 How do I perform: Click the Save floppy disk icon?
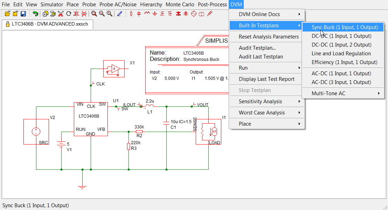pyautogui.click(x=23, y=14)
